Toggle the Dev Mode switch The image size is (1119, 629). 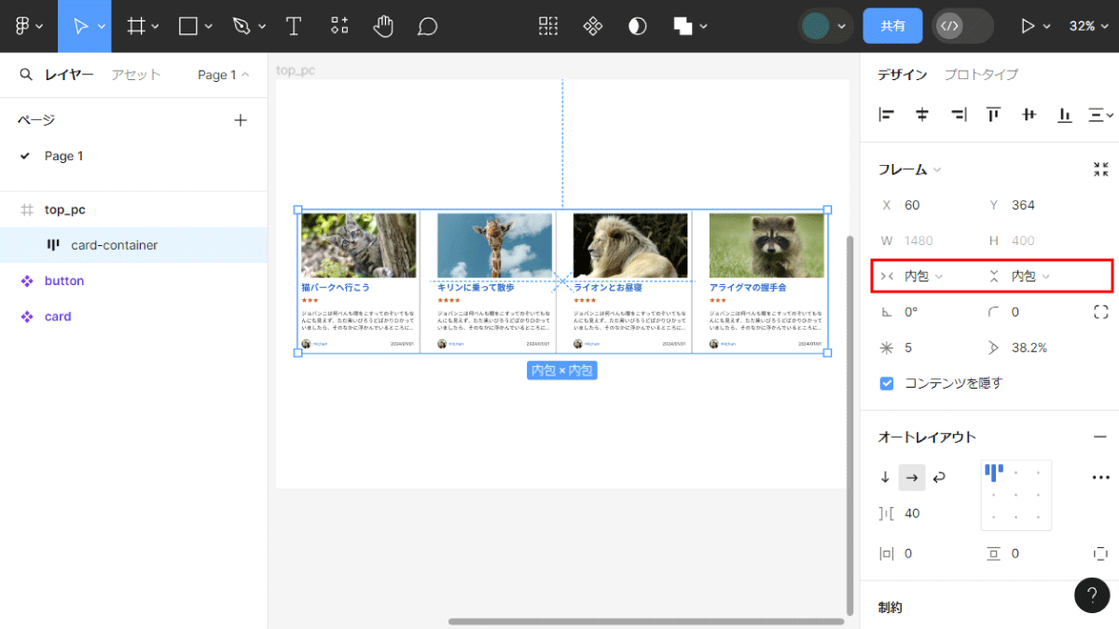pyautogui.click(x=963, y=26)
